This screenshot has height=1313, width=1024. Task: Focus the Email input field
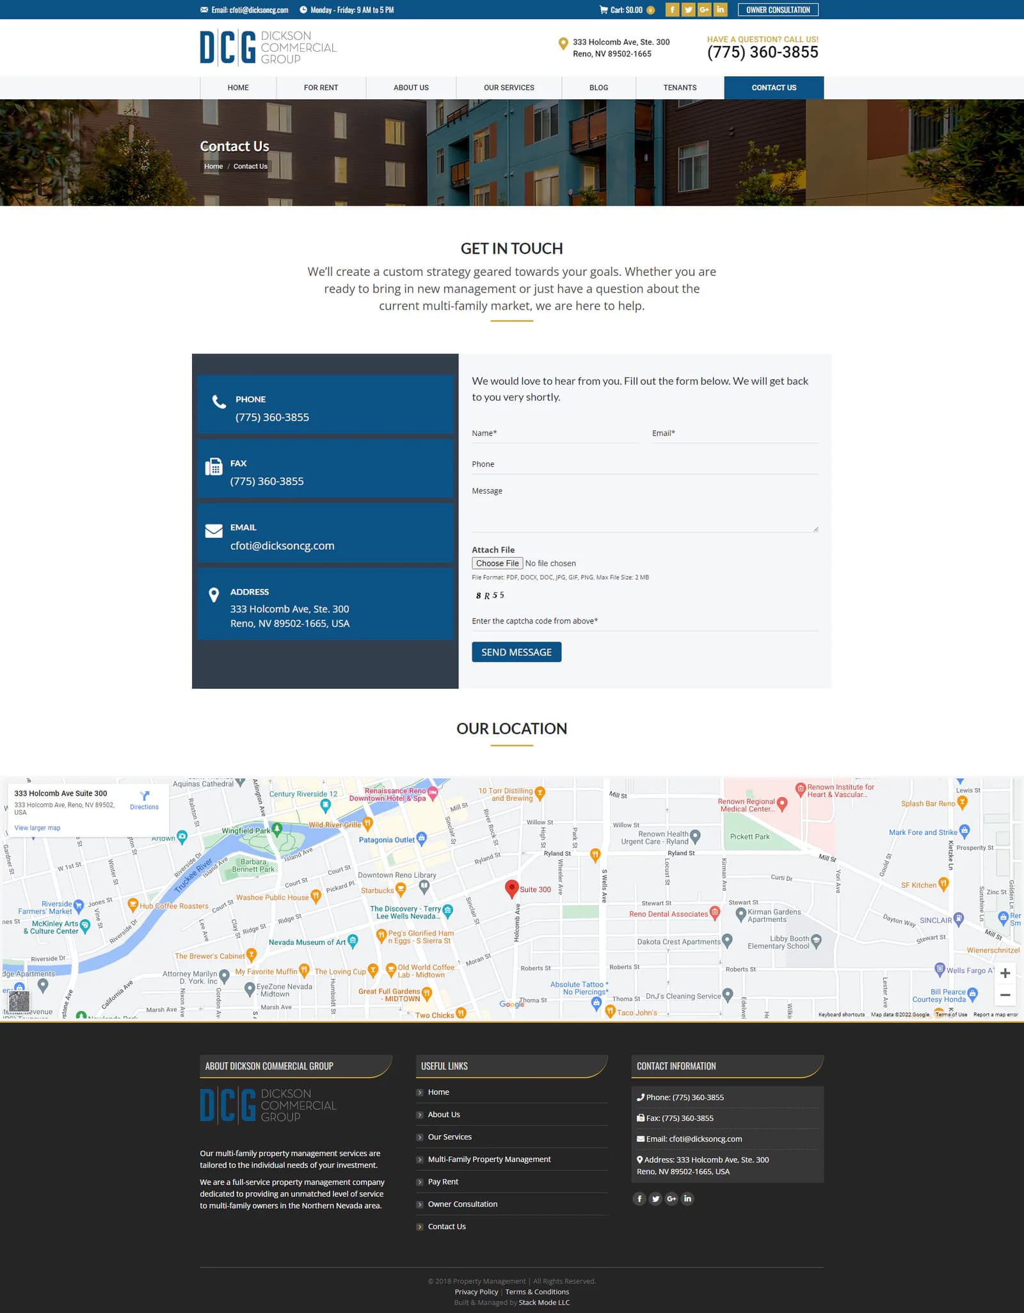point(735,433)
